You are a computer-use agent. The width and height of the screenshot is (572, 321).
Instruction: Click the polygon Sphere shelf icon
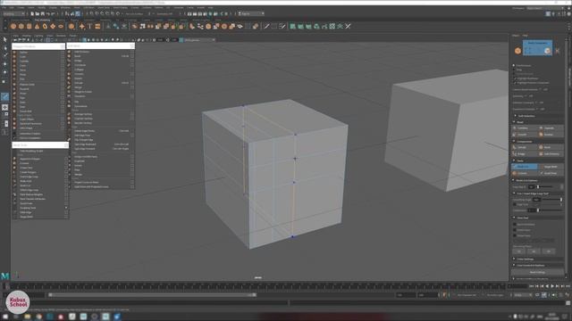(13, 26)
